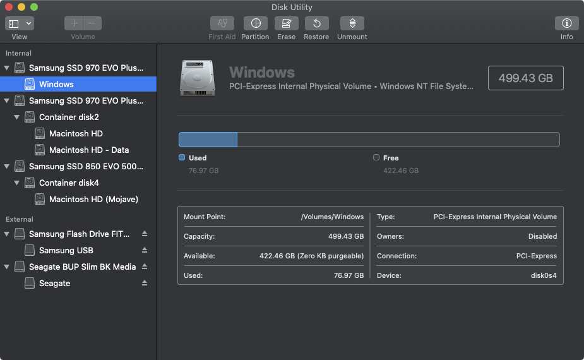The height and width of the screenshot is (360, 584).
Task: Click the disk0s4 device value
Action: (544, 275)
